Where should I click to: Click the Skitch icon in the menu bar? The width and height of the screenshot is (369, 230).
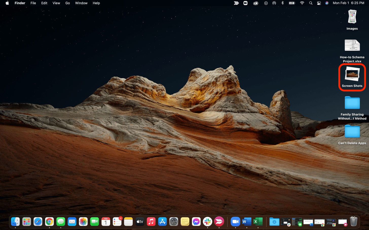236,3
